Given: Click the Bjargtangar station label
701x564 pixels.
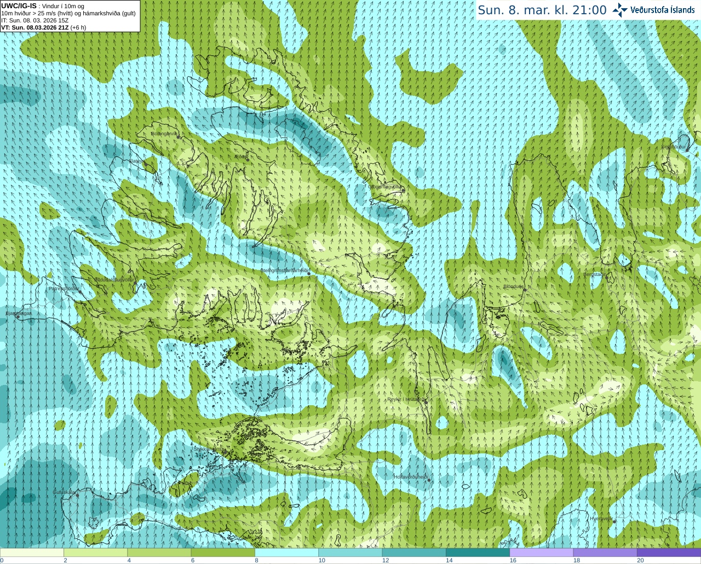Looking at the screenshot, I should point(19,313).
